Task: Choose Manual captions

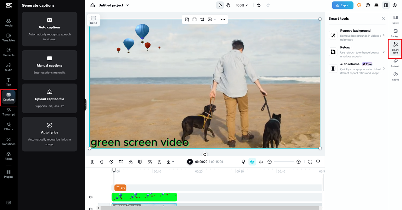Action: (49, 65)
